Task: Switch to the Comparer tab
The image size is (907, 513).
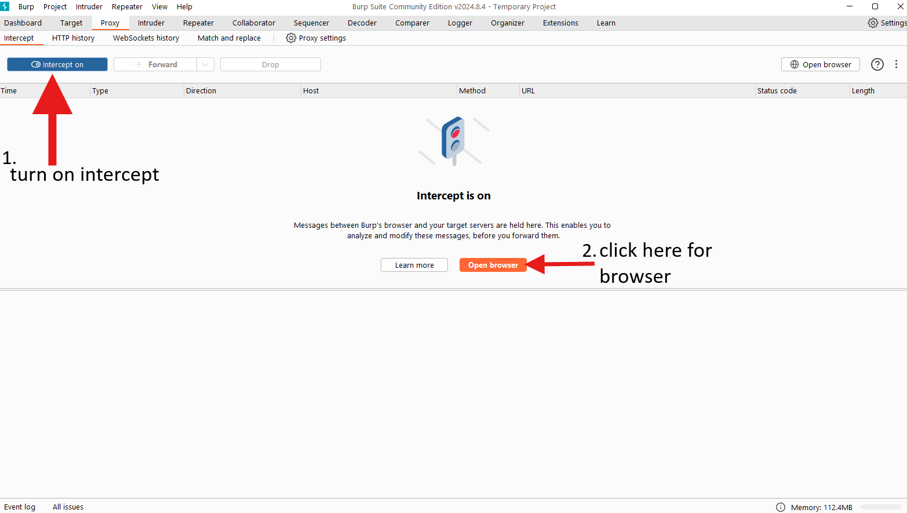Action: coord(412,23)
